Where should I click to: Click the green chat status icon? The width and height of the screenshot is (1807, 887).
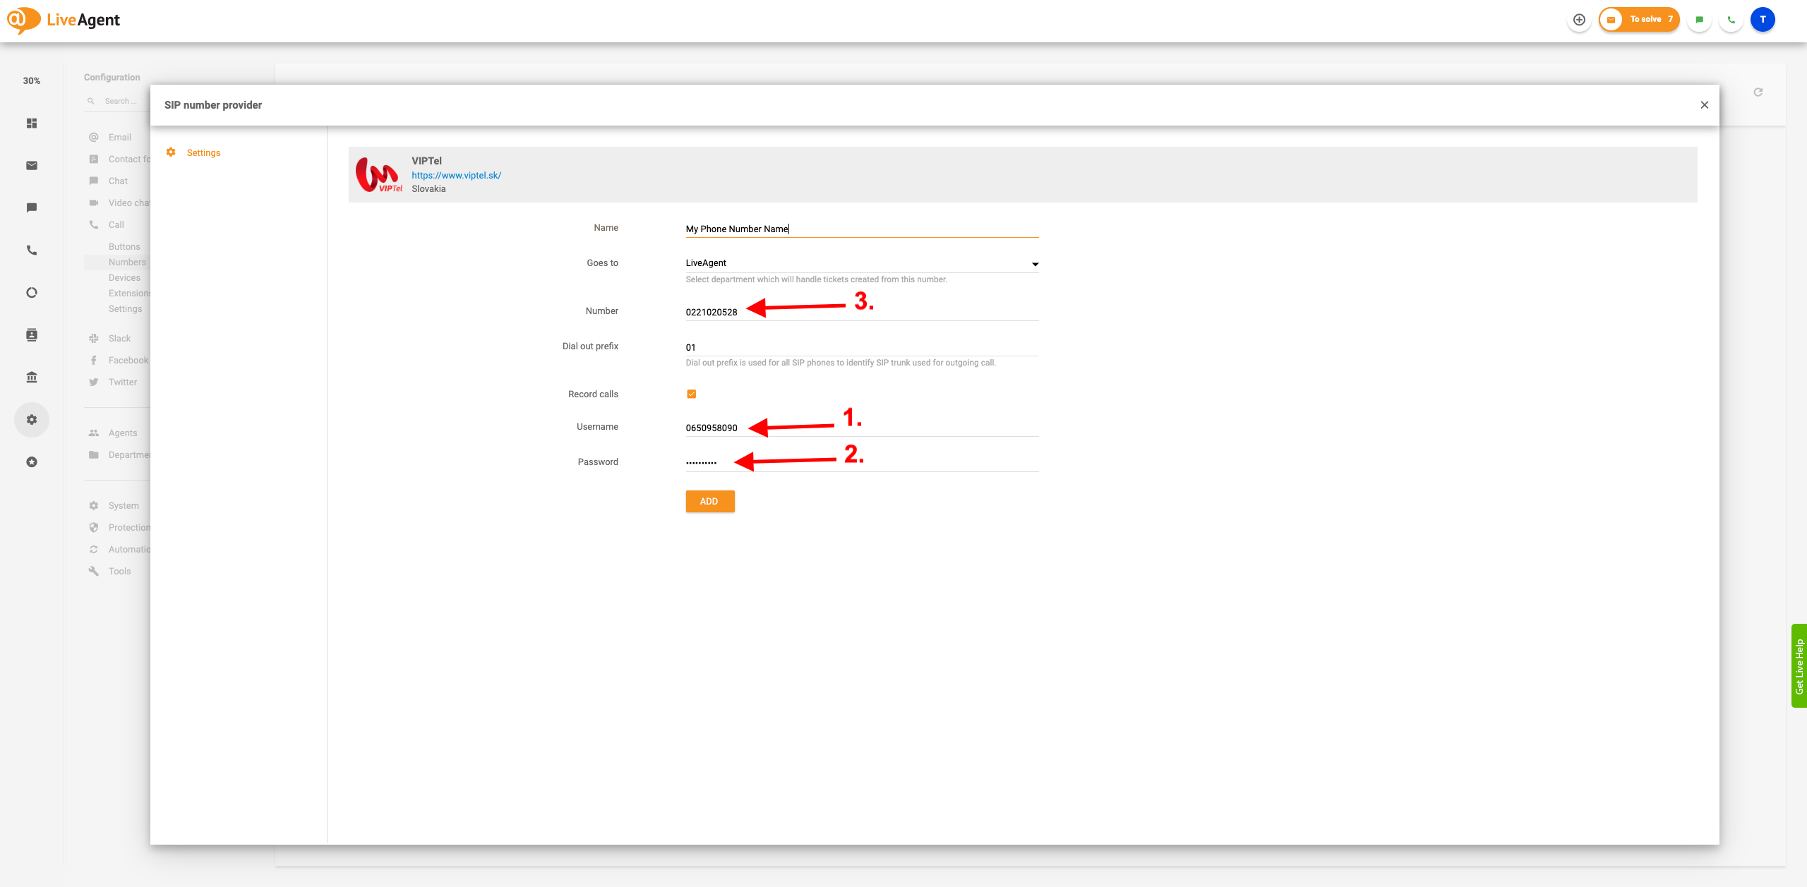pos(1700,20)
